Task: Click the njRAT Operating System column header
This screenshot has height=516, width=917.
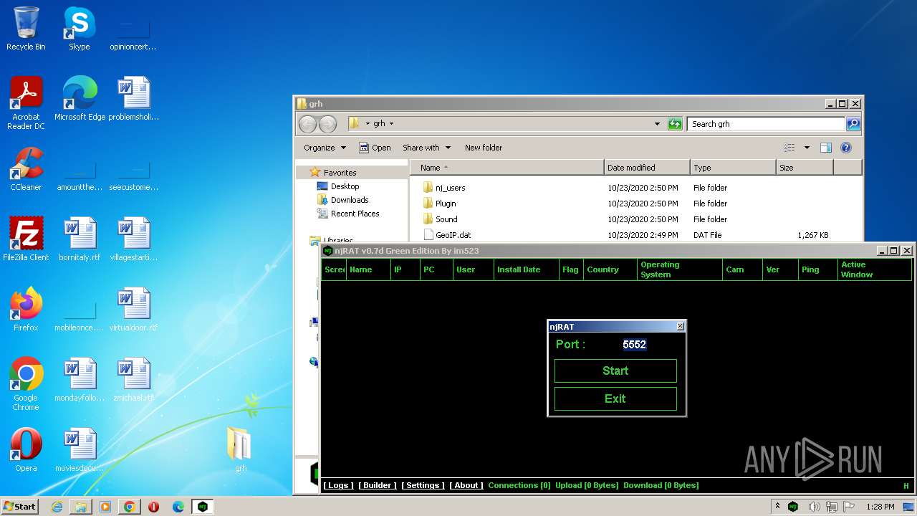Action: point(679,269)
